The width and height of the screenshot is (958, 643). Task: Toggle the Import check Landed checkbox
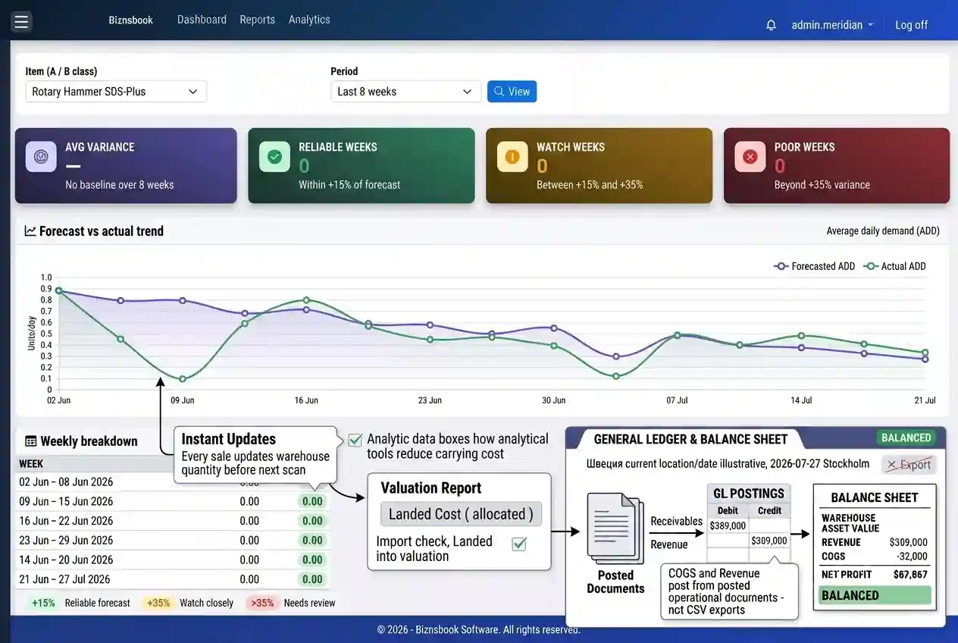(x=519, y=543)
